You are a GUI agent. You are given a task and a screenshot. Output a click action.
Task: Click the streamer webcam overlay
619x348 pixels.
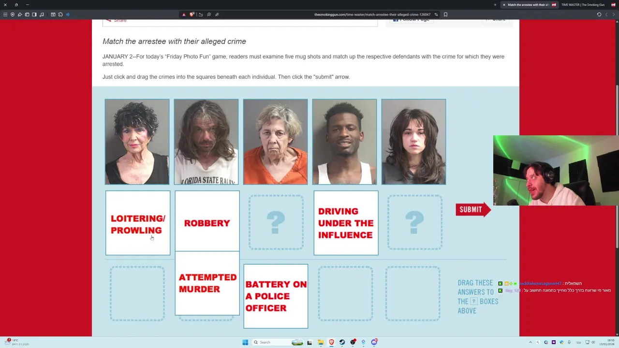coord(556,171)
